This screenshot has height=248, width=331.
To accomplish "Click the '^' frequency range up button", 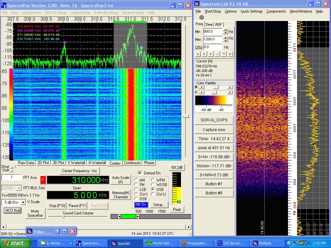I will [223, 54].
